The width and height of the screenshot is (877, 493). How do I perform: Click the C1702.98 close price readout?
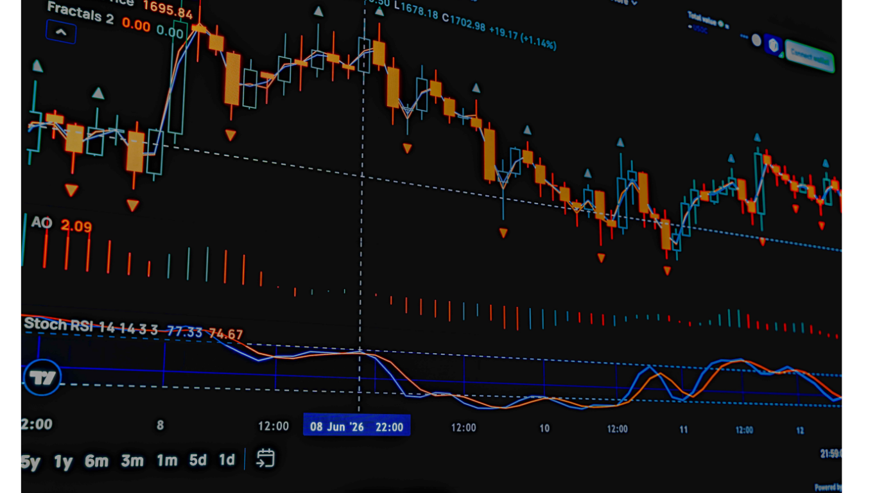point(464,22)
